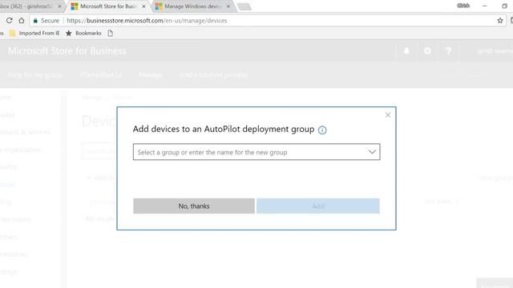The width and height of the screenshot is (513, 288).
Task: Bookmark this page with the star icon
Action: click(x=500, y=21)
